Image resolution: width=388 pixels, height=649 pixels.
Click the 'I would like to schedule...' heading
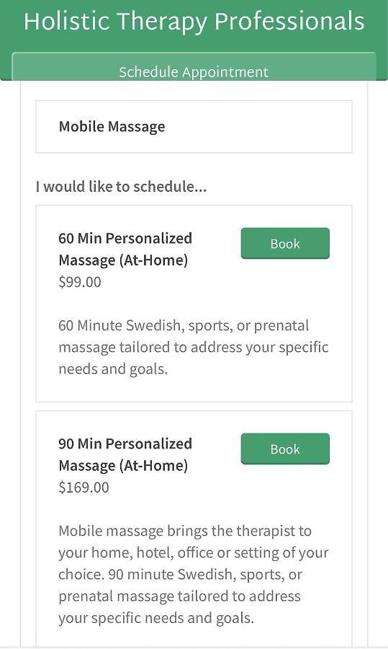point(121,187)
